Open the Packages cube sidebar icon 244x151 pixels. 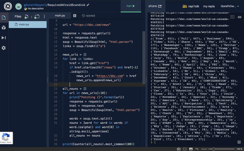4,27
